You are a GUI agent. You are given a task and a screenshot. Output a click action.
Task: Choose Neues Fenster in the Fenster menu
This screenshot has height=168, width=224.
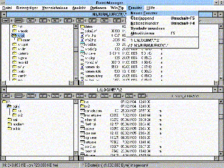click(x=162, y=13)
